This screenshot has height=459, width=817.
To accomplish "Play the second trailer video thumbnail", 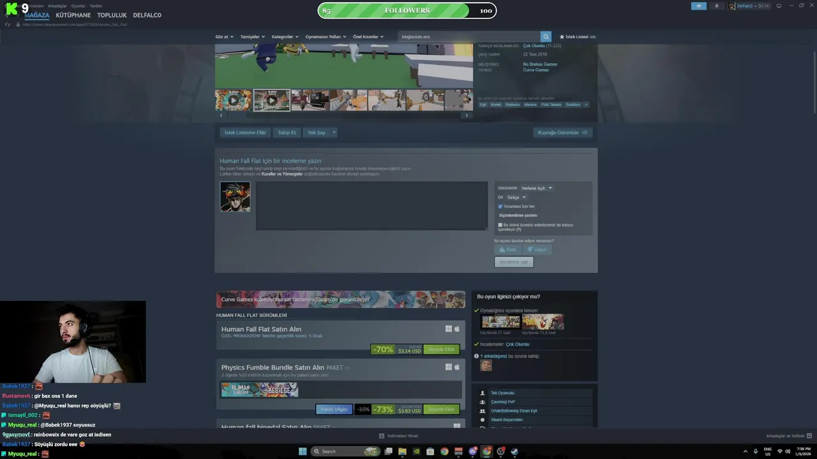I will (272, 100).
